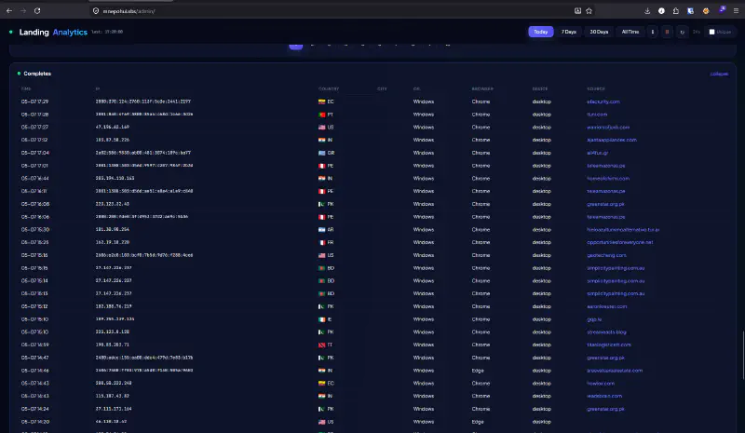Click the purple extension icon with badge
Viewport: 745px width, 433px height.
tap(723, 9)
